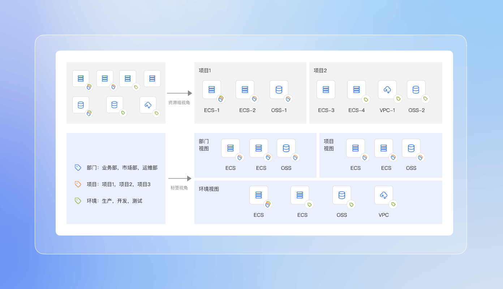
Task: Click the green tag badge on ECS-4
Action: [x=366, y=99]
